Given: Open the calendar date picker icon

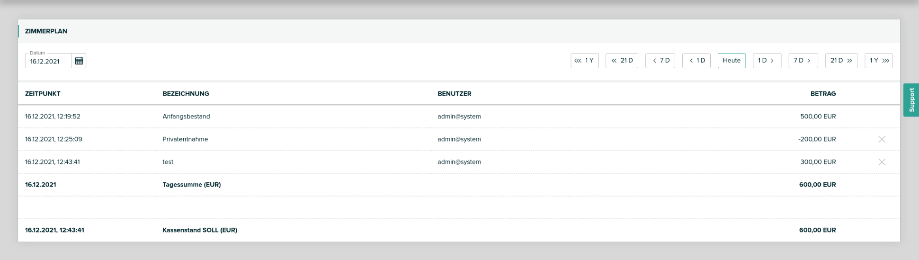Looking at the screenshot, I should (x=79, y=61).
